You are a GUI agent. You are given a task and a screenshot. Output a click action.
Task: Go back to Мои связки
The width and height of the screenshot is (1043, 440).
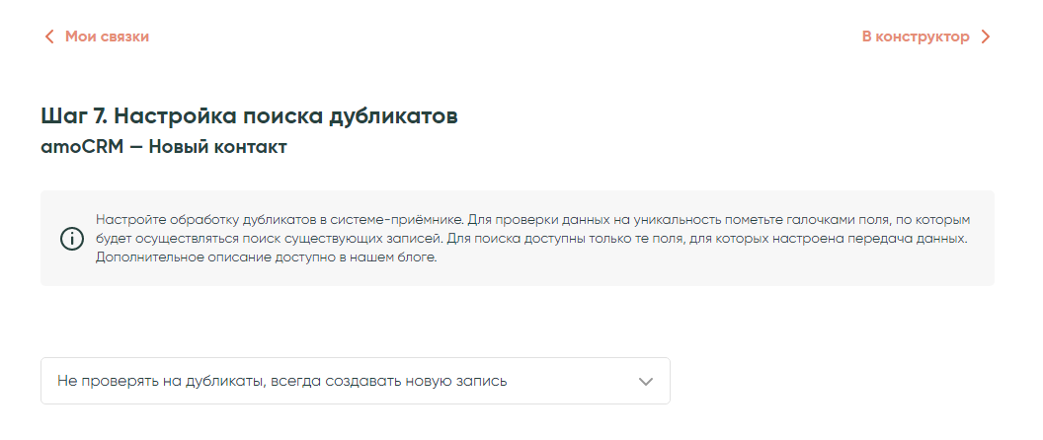(107, 37)
